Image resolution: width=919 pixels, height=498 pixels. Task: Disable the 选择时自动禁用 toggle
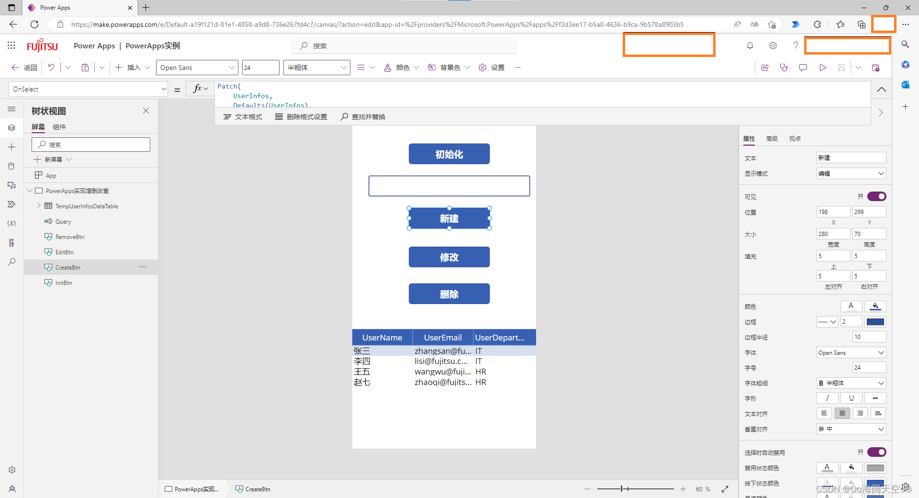(x=876, y=452)
